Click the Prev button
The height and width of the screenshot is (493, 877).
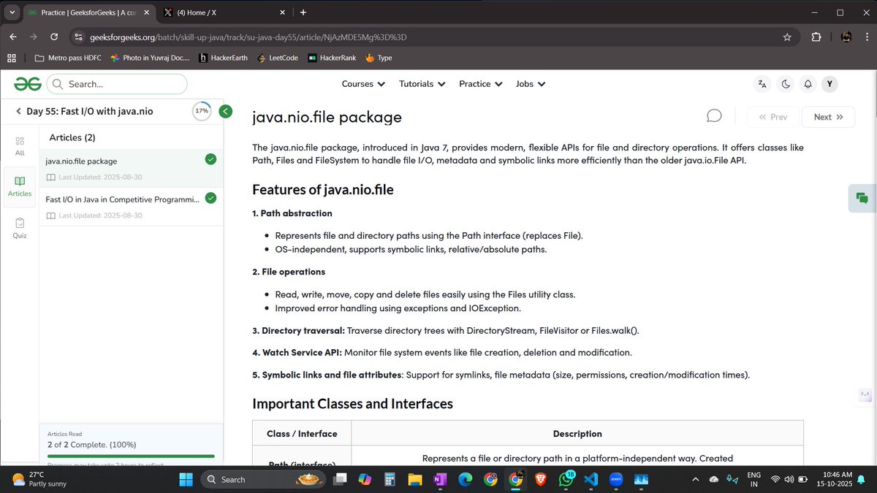point(772,117)
